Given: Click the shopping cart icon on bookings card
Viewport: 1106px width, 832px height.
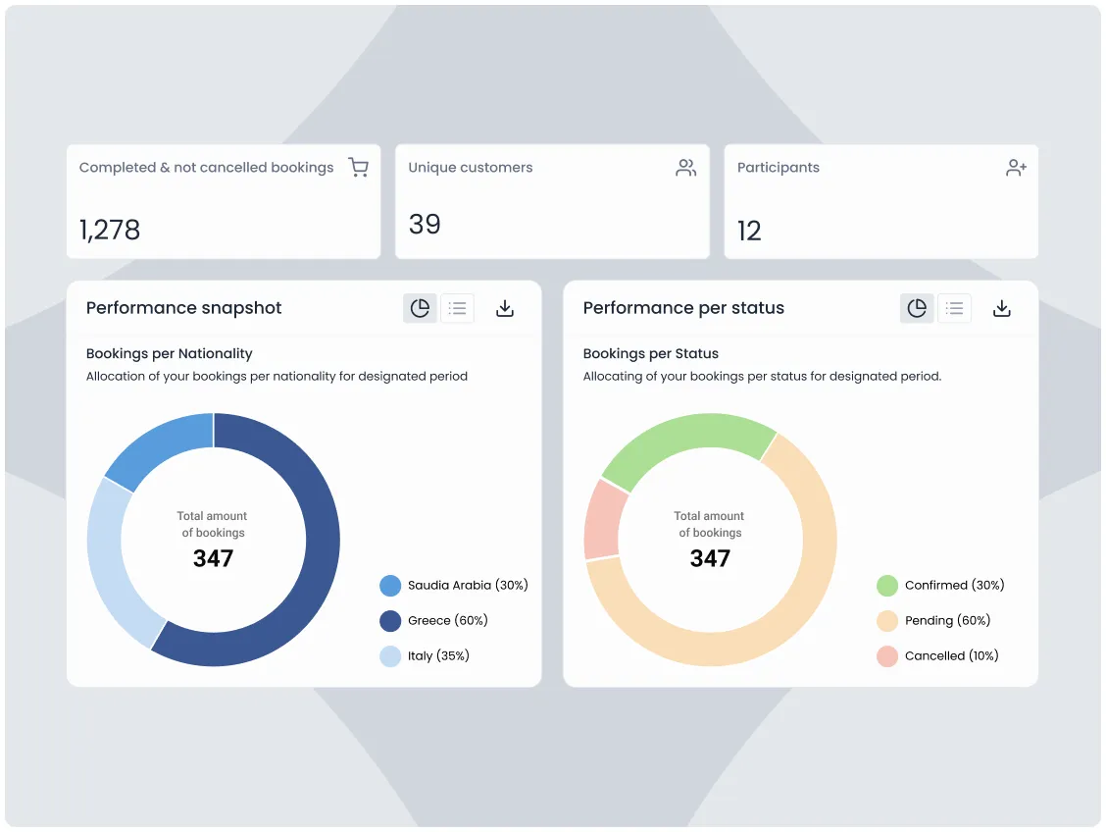Looking at the screenshot, I should 358,167.
